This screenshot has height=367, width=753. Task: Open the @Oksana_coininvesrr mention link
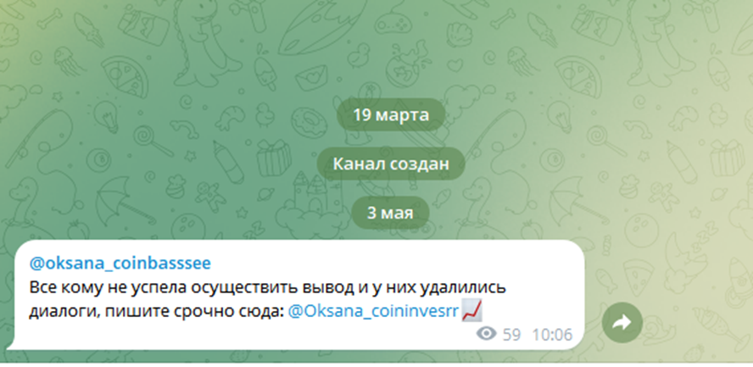(x=374, y=312)
